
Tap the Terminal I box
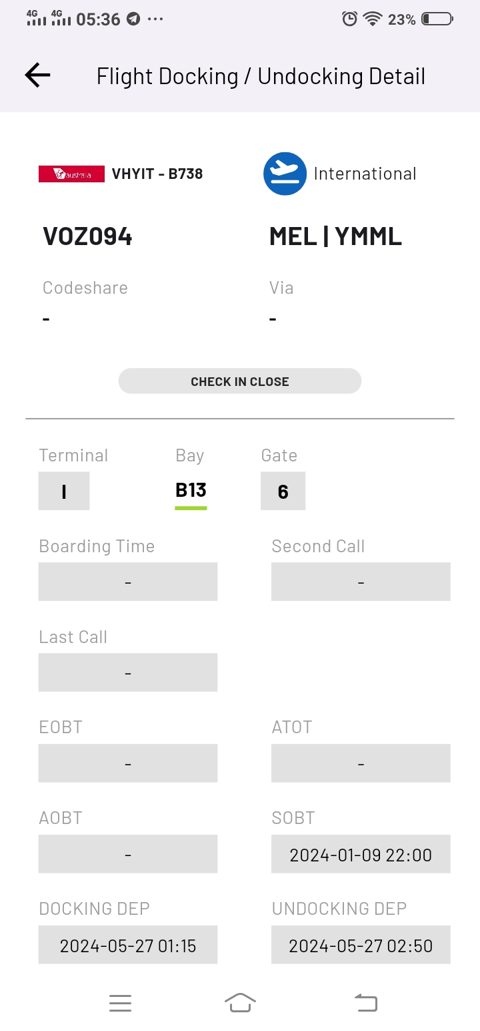64,491
